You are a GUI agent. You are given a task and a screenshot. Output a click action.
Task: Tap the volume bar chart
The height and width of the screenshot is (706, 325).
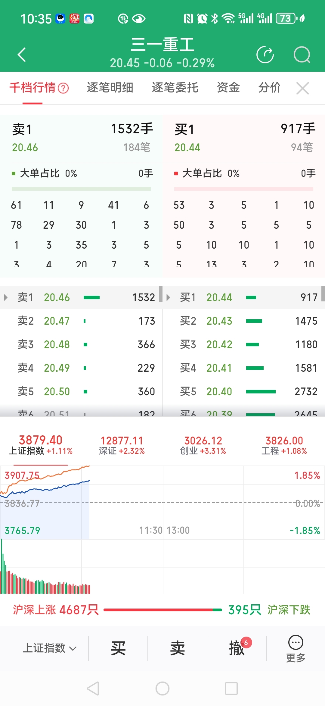(x=162, y=567)
